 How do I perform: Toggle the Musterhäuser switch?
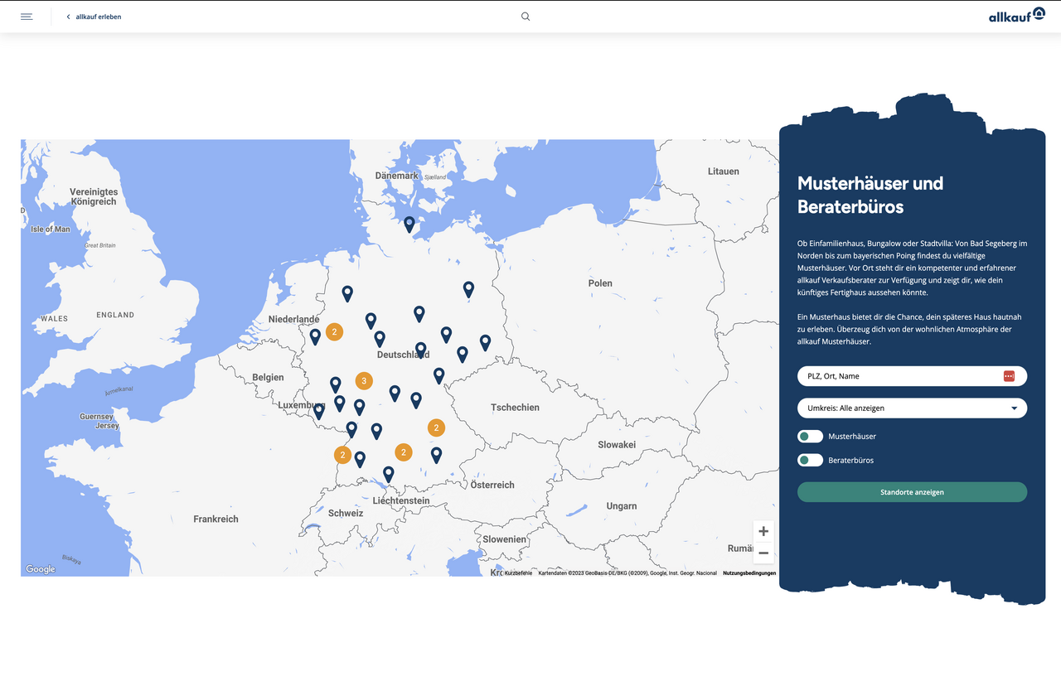pos(810,437)
